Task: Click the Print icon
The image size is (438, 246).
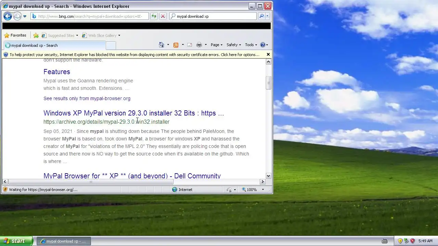Action: pos(199,45)
